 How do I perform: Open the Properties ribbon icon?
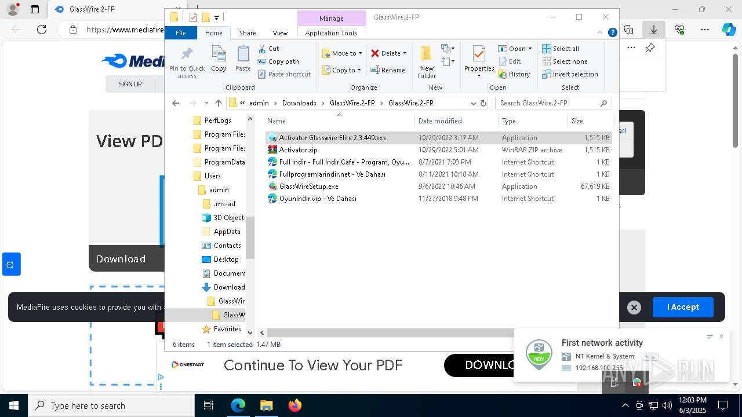pyautogui.click(x=479, y=54)
